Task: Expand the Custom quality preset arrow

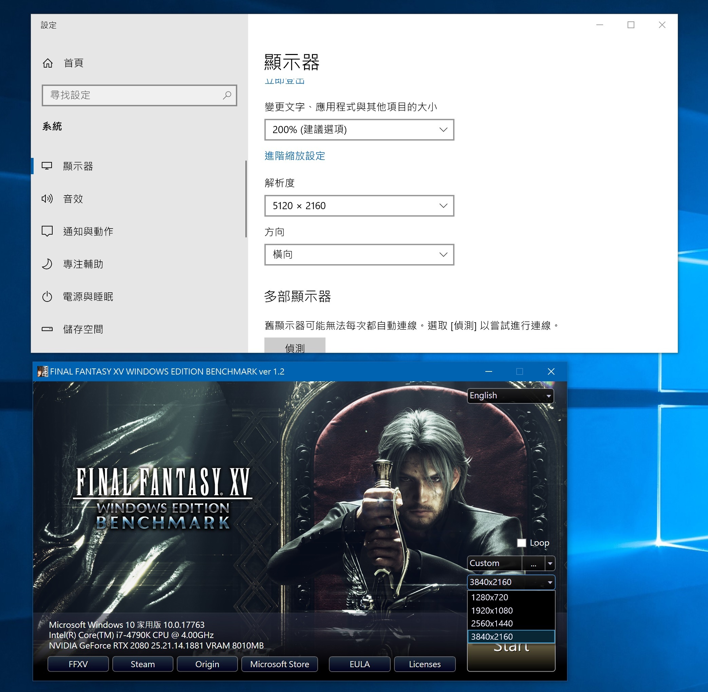Action: [550, 563]
